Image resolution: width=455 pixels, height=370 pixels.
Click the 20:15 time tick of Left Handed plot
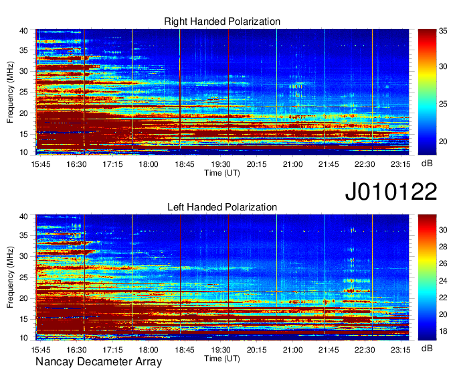[257, 350]
